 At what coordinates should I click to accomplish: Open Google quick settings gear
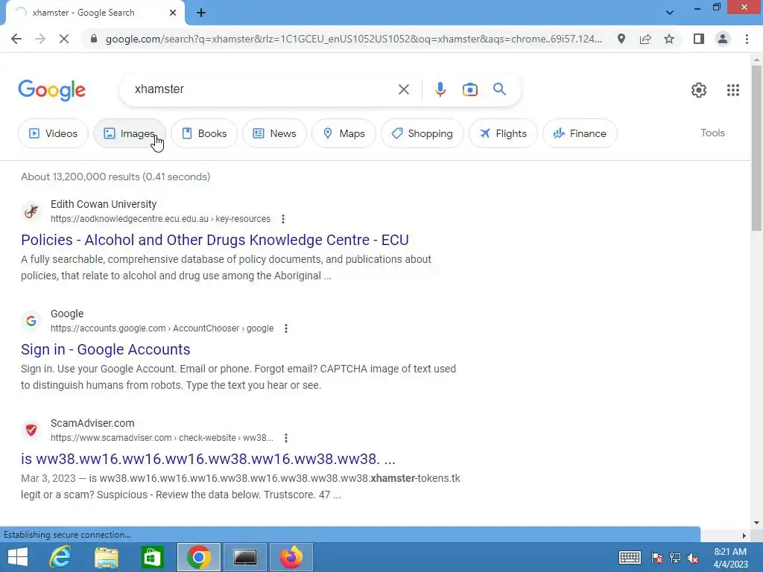pyautogui.click(x=699, y=90)
